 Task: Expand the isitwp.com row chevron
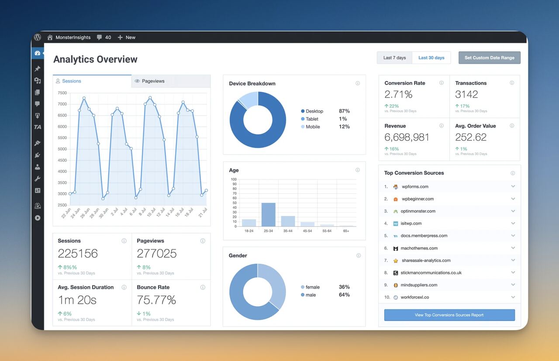[513, 223]
